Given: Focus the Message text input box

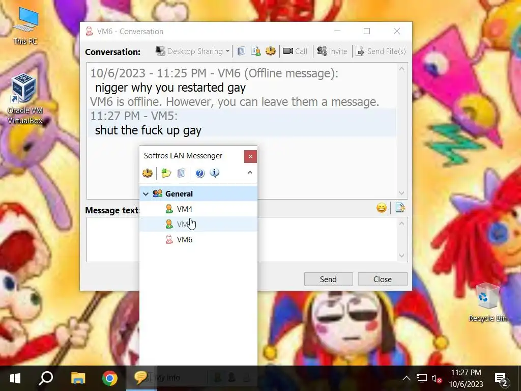Looking at the screenshot, I should (x=242, y=239).
